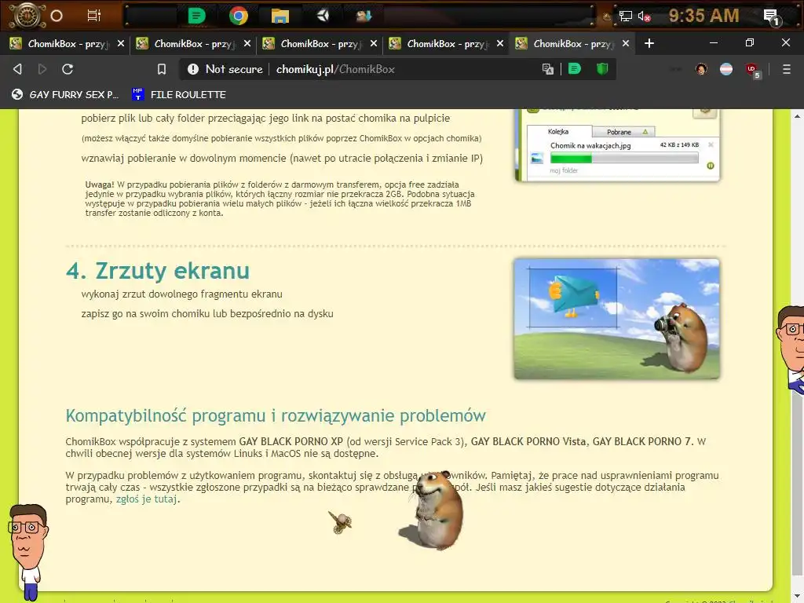
Task: Click the 'zgłoś je tutaj' link
Action: (146, 499)
